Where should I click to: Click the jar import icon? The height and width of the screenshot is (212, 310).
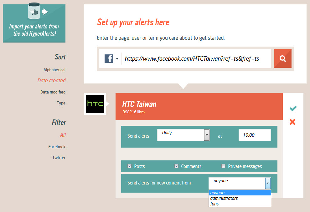click(34, 11)
